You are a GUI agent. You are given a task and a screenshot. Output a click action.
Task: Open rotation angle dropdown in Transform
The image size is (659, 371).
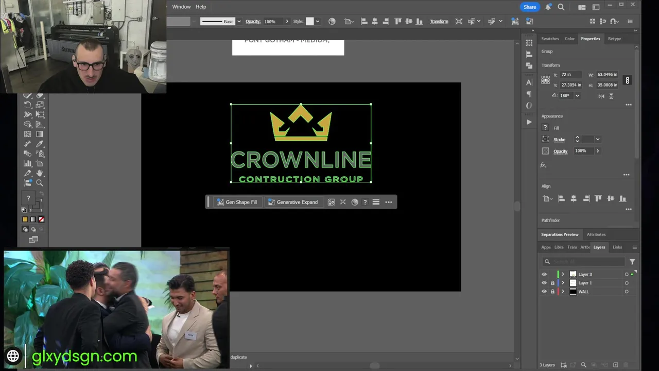577,96
